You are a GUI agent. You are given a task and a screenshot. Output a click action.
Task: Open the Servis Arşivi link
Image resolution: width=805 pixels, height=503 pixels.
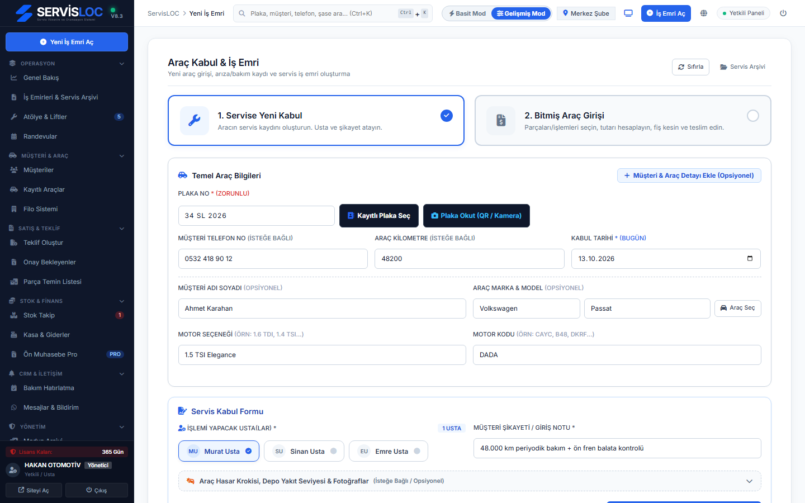click(x=742, y=67)
